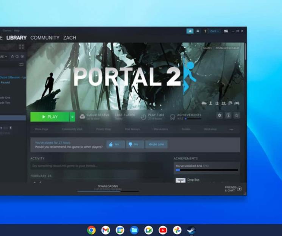282x236 pixels.
Task: Click the INSTALLED LOCALLY tag on banner
Action: click(227, 48)
